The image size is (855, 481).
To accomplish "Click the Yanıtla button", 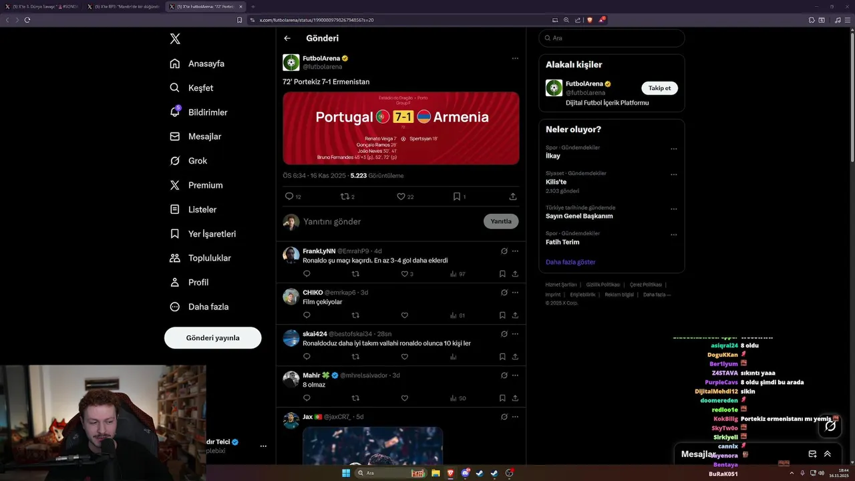I will (x=501, y=221).
